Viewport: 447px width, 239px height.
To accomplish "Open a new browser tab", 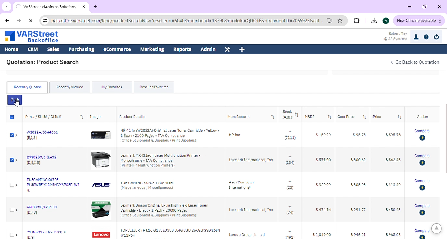I will [x=95, y=6].
